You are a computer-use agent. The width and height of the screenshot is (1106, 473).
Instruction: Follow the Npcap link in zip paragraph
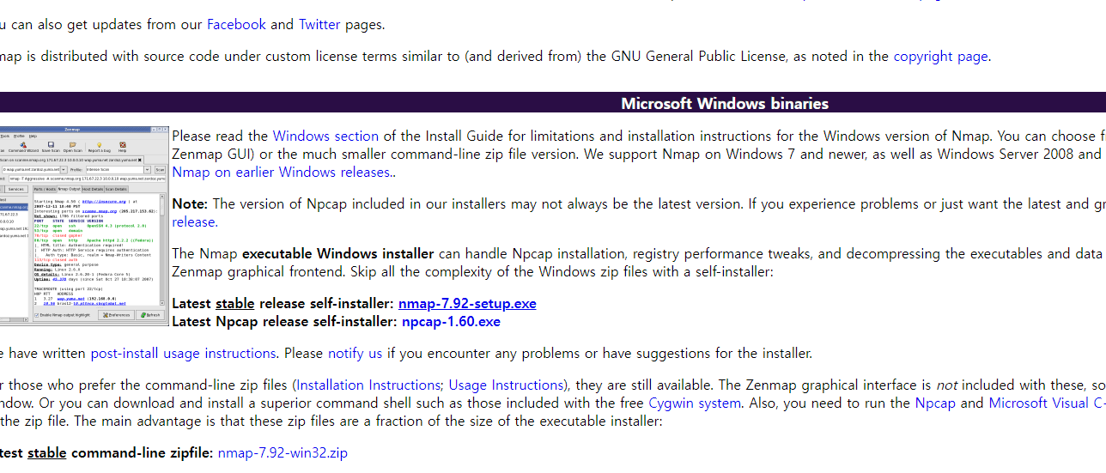click(x=937, y=403)
